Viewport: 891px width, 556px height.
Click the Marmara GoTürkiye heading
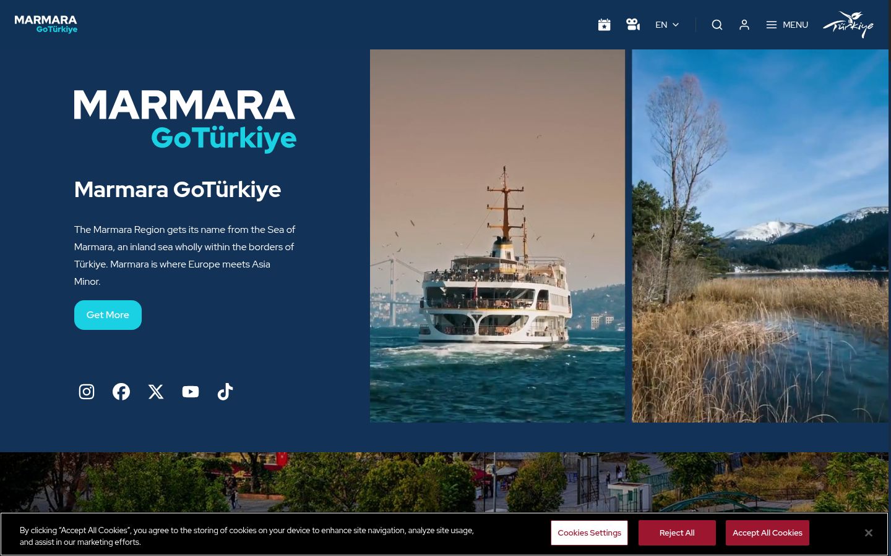[178, 190]
